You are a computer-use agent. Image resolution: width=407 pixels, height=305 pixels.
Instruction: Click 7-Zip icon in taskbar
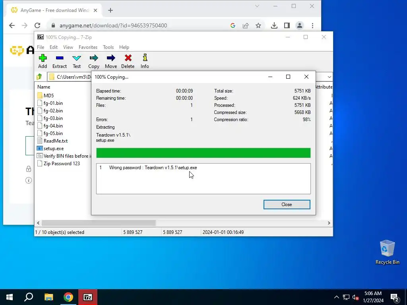coord(88,297)
